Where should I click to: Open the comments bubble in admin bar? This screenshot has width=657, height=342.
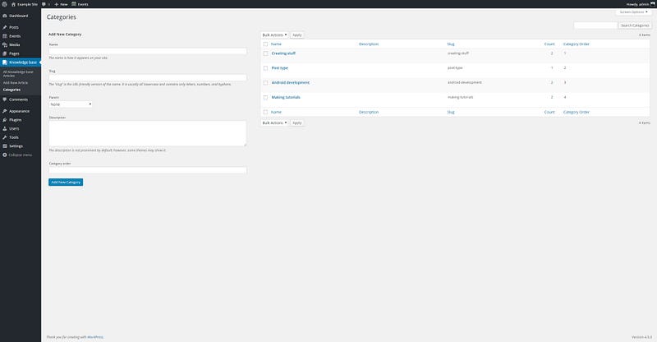point(44,4)
